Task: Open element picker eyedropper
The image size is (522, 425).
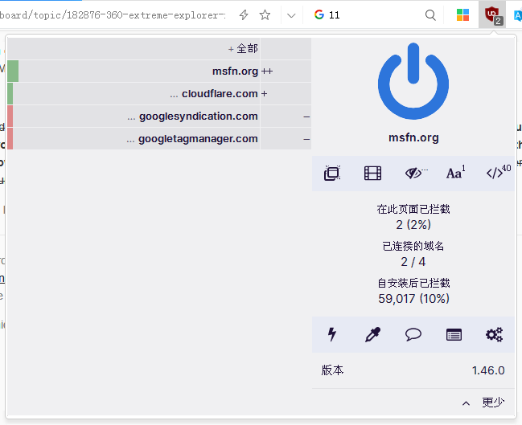Action: [372, 334]
